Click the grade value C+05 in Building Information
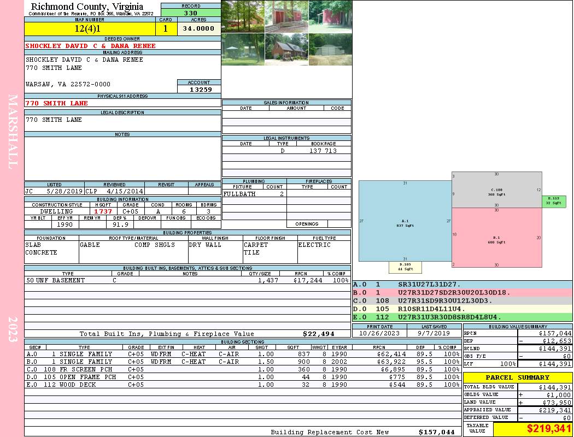 (x=130, y=211)
